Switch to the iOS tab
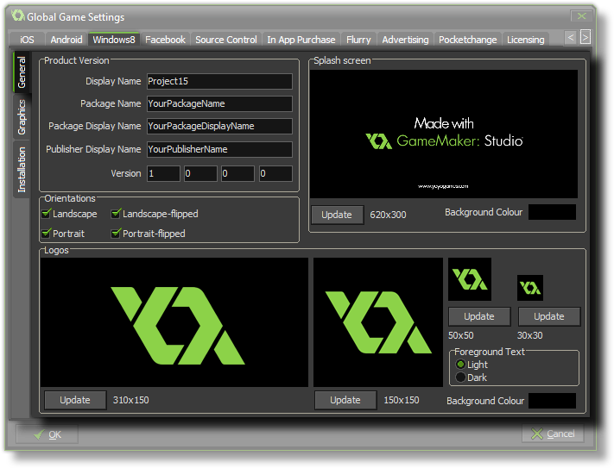Screen dimensions: 614x468 coord(27,40)
